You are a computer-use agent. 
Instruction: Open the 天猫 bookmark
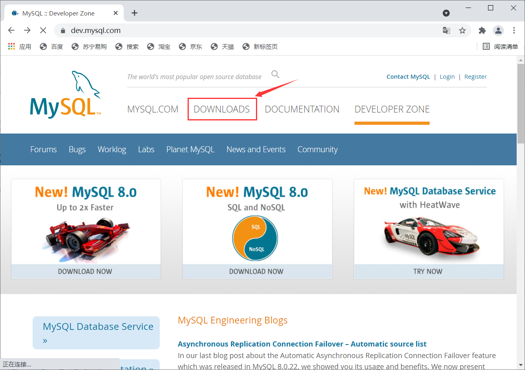click(x=222, y=46)
